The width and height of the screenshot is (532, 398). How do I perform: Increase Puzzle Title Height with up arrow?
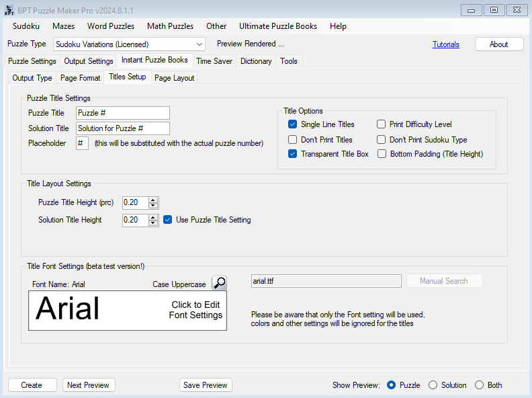(153, 200)
